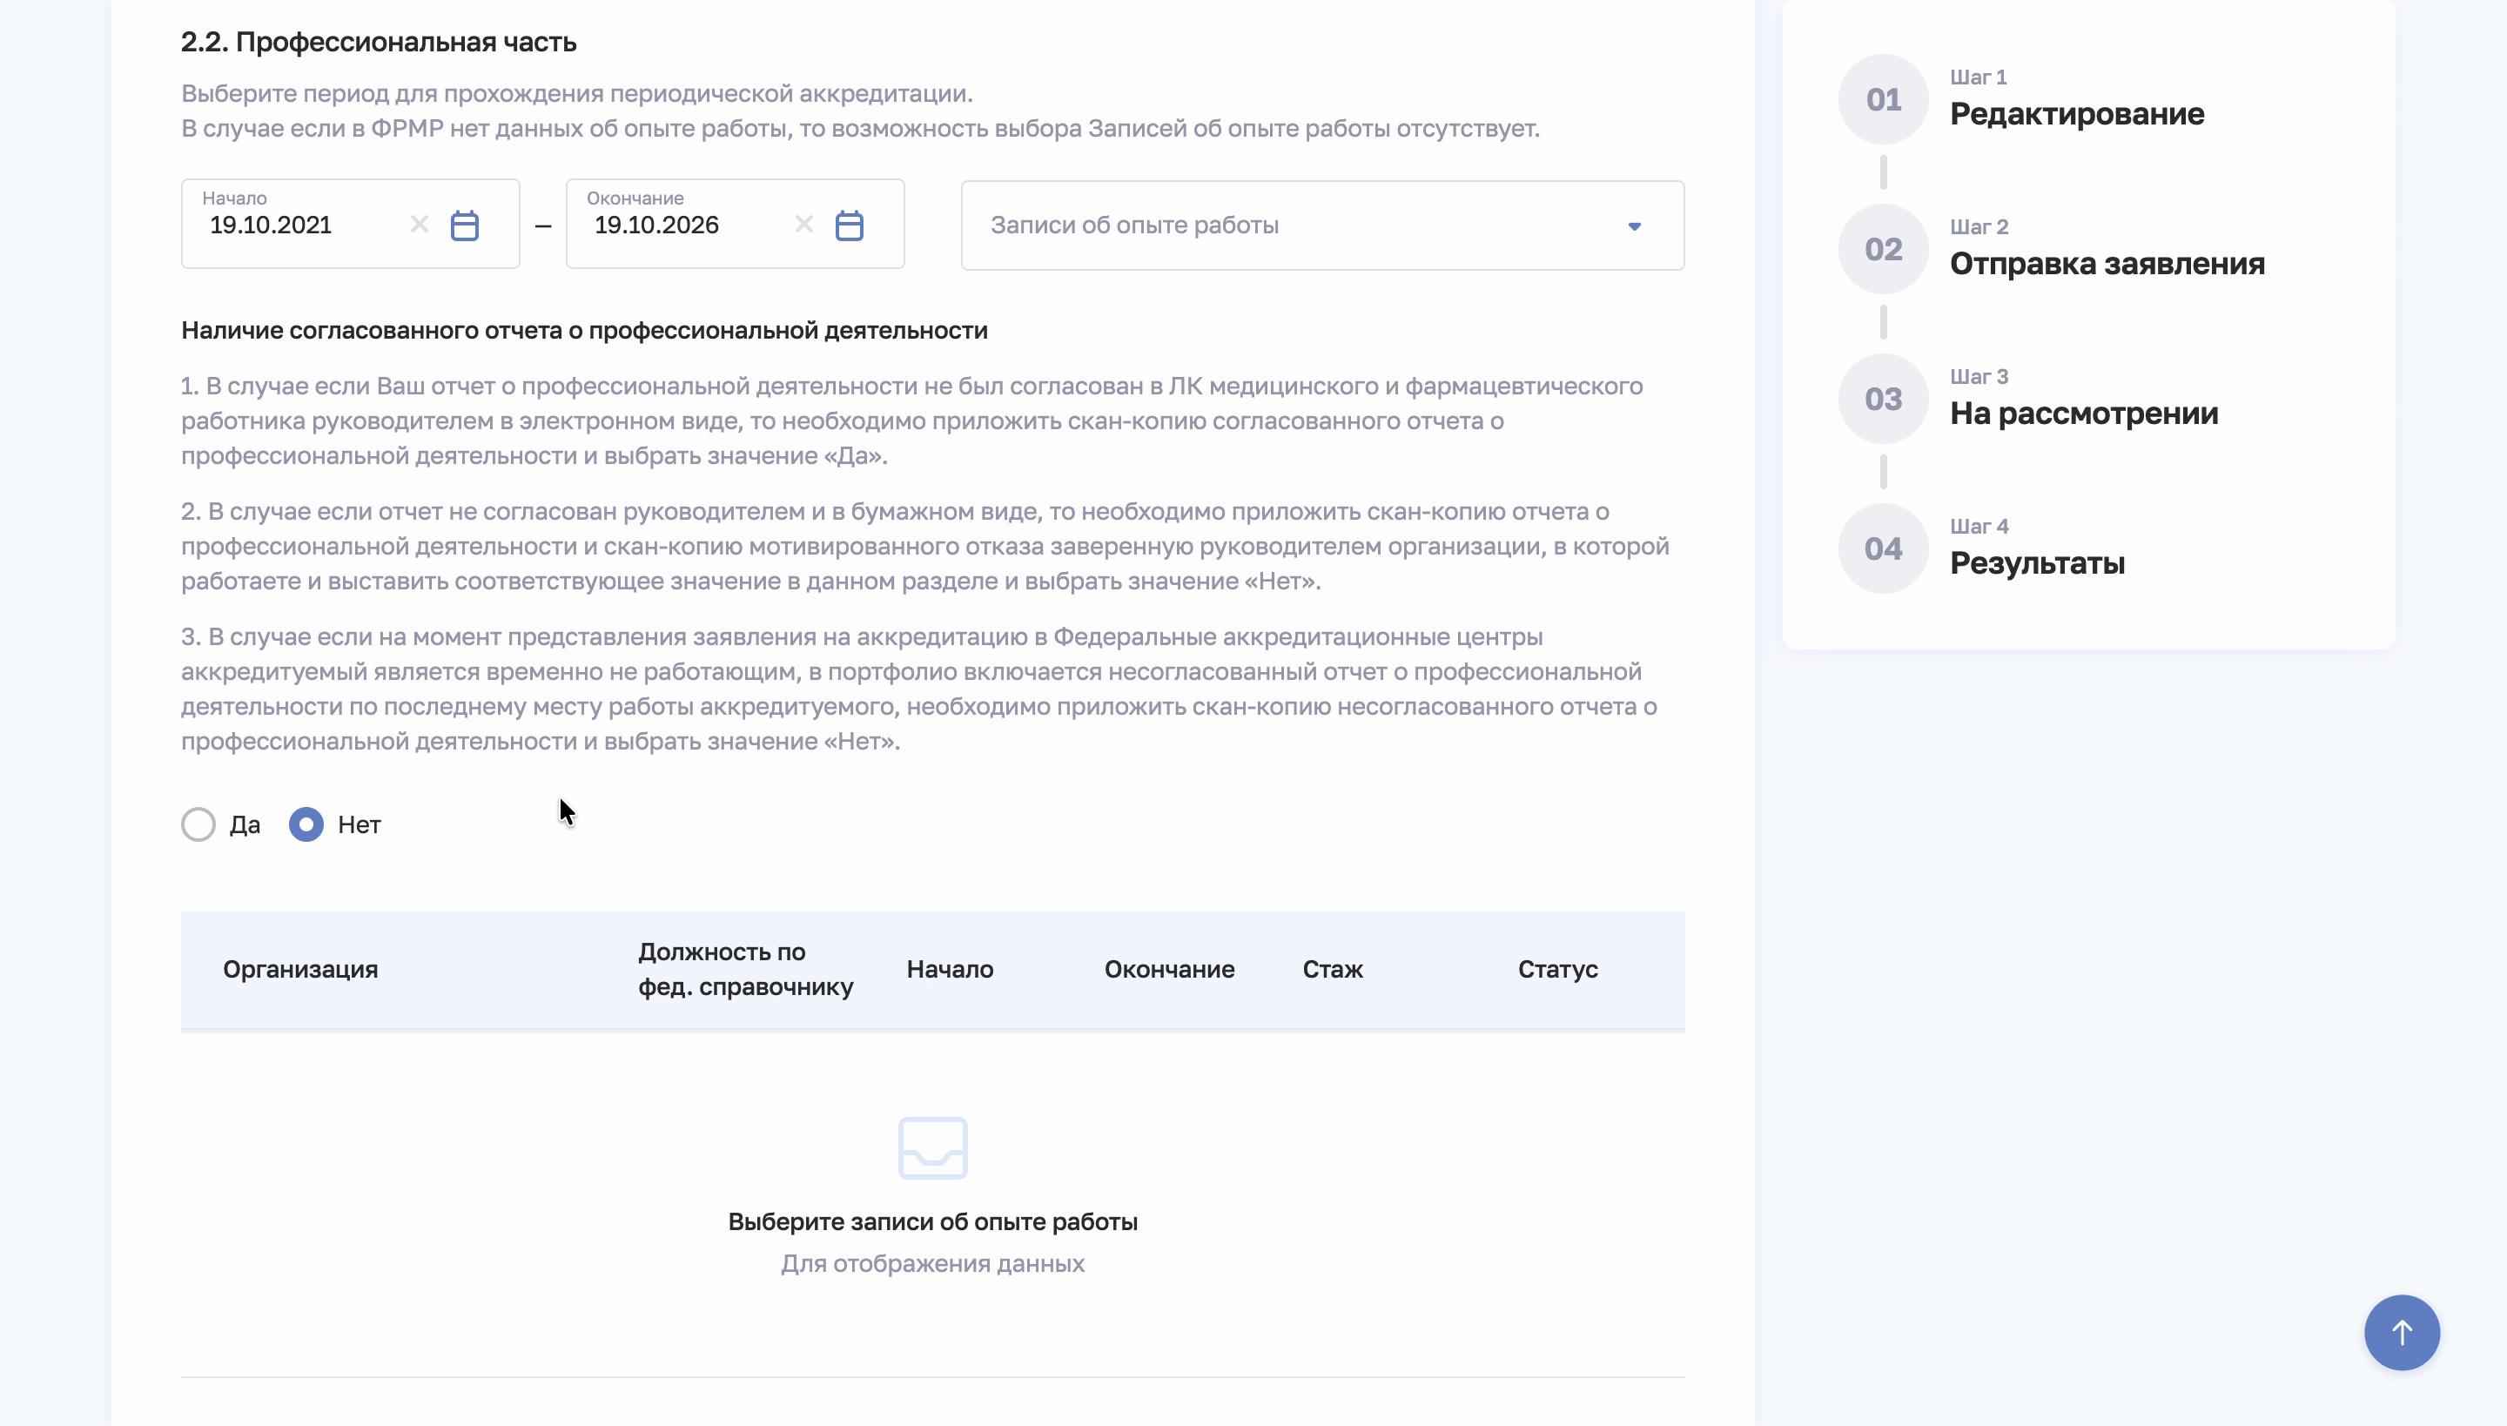Clear the Окончание date field

point(804,225)
